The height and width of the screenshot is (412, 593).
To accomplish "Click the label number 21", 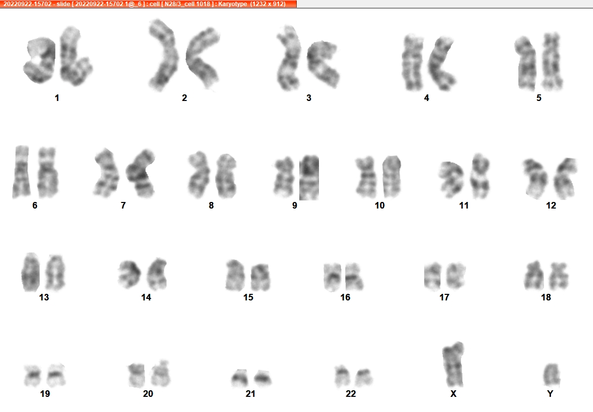I will [x=250, y=393].
